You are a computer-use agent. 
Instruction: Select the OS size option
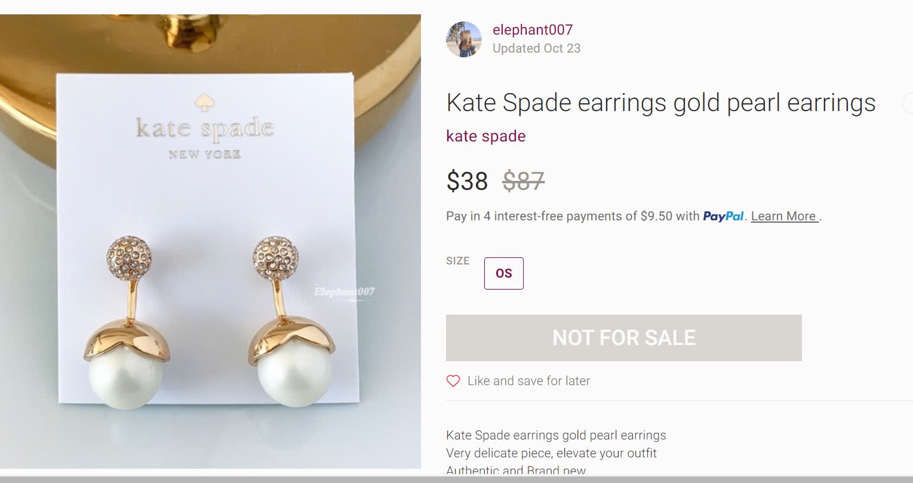tap(503, 273)
